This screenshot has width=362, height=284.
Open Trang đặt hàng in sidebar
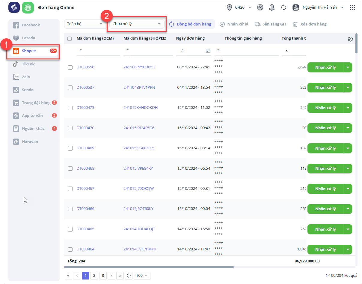click(x=34, y=103)
